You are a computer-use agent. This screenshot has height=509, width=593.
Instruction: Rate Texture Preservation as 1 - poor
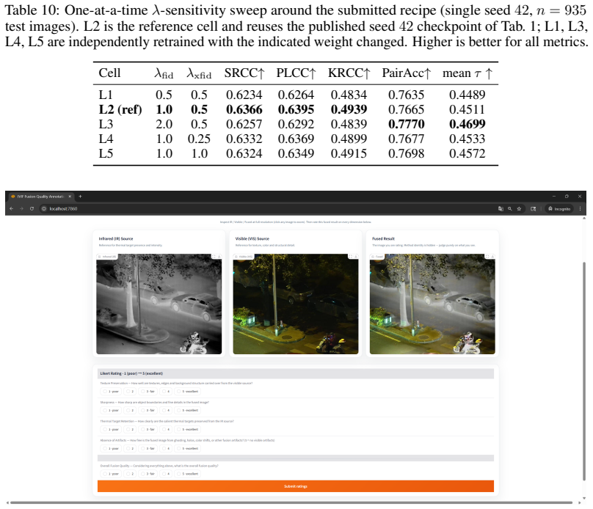(111, 392)
